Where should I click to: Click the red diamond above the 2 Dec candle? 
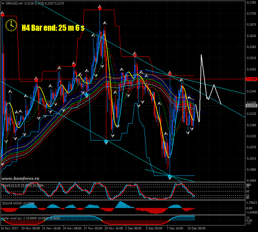pos(135,55)
